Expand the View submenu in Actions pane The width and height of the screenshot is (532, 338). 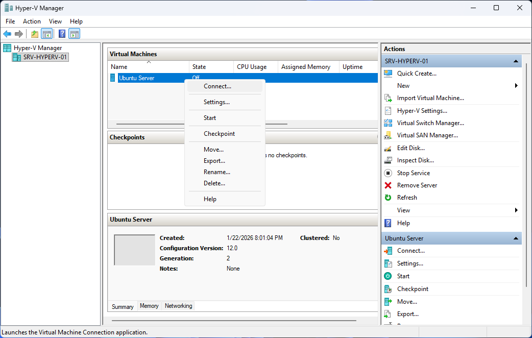click(x=516, y=210)
